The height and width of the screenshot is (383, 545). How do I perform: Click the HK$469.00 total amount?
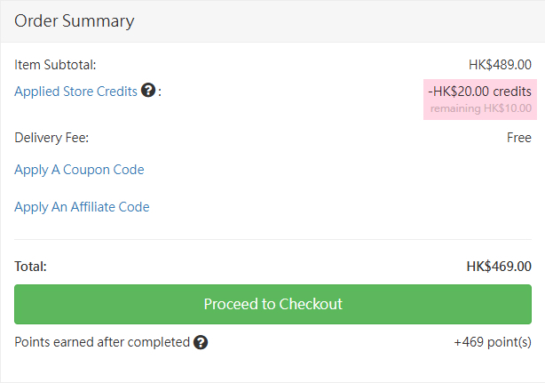499,267
